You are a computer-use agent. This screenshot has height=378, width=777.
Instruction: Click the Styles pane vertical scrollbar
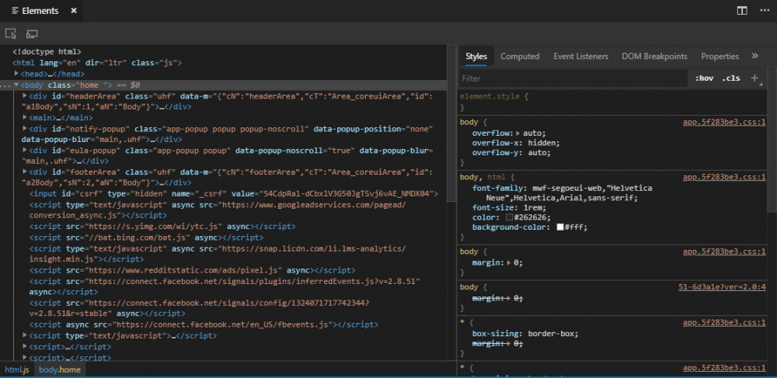(x=772, y=138)
